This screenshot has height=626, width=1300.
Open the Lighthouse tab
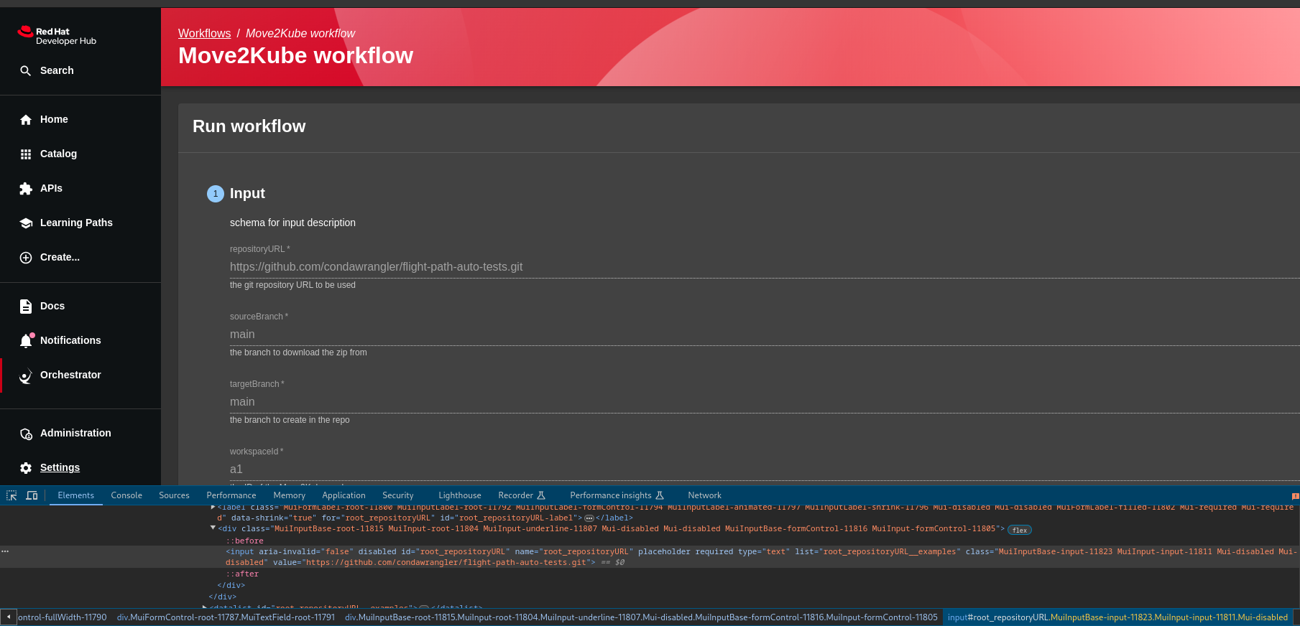tap(460, 495)
